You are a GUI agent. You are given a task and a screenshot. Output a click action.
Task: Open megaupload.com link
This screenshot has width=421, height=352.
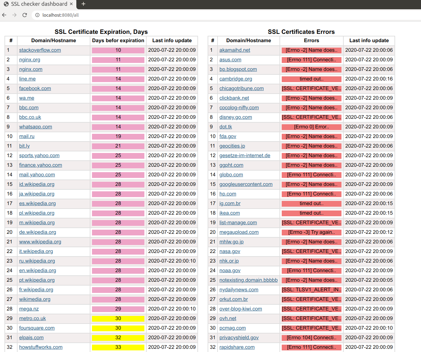tap(239, 232)
